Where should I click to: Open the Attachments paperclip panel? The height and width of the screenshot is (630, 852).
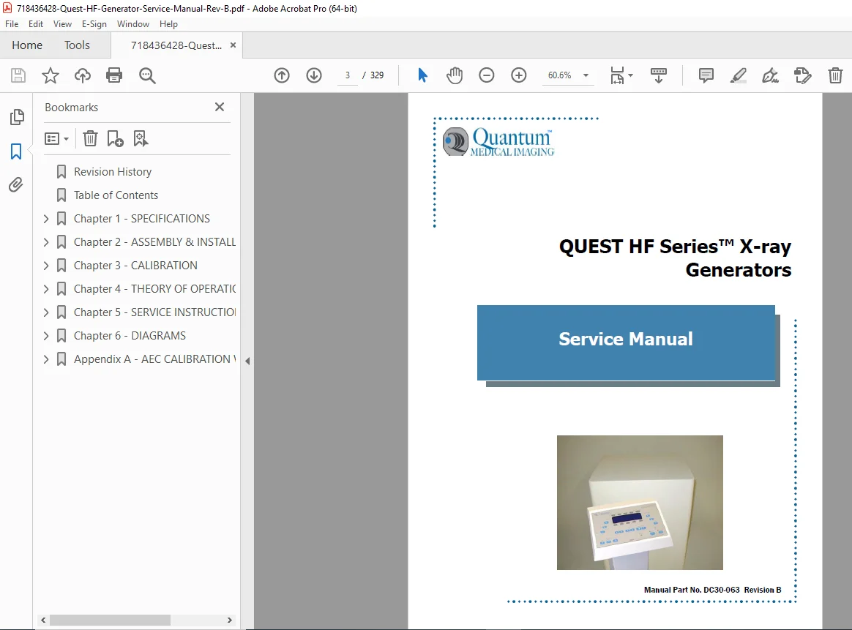tap(16, 185)
